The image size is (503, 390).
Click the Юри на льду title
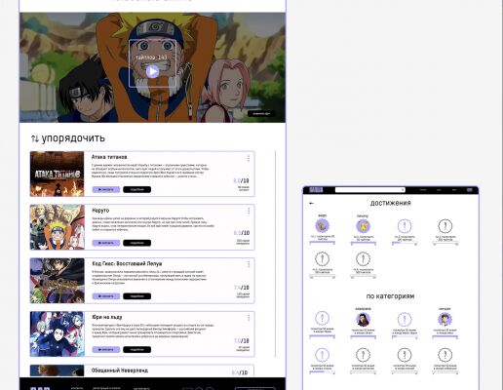pos(107,317)
